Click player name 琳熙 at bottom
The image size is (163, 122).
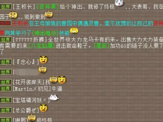(x=20, y=120)
